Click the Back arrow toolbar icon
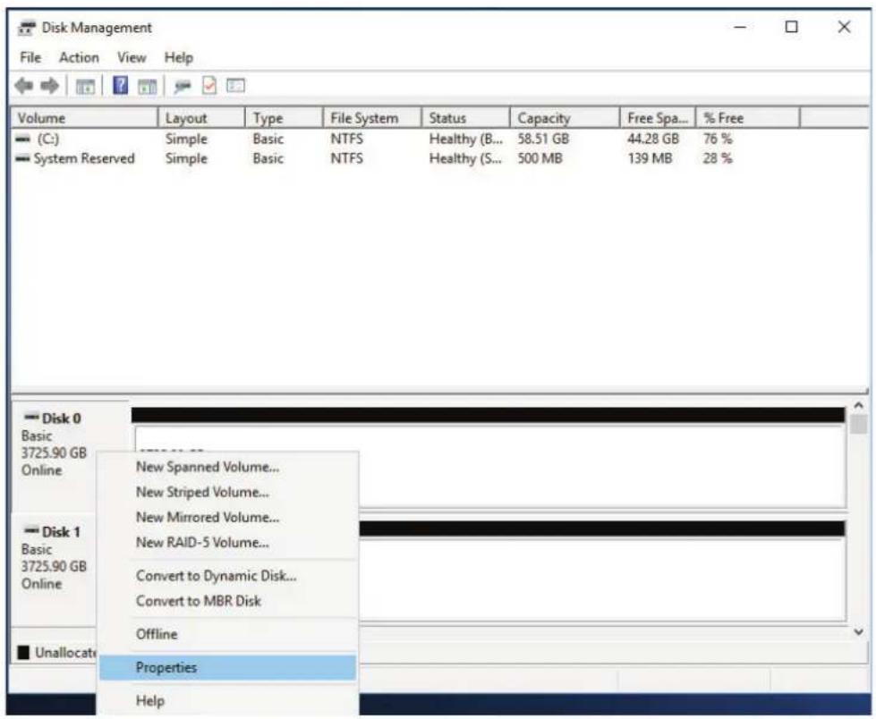The height and width of the screenshot is (719, 876). click(x=24, y=86)
